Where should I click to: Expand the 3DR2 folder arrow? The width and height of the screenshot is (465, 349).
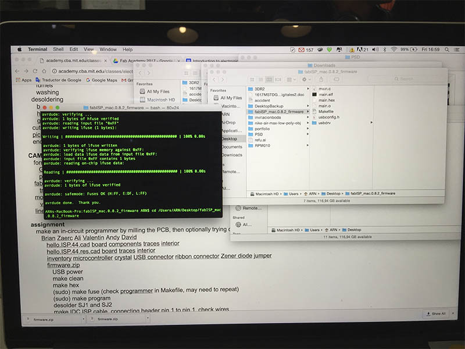[x=307, y=89]
